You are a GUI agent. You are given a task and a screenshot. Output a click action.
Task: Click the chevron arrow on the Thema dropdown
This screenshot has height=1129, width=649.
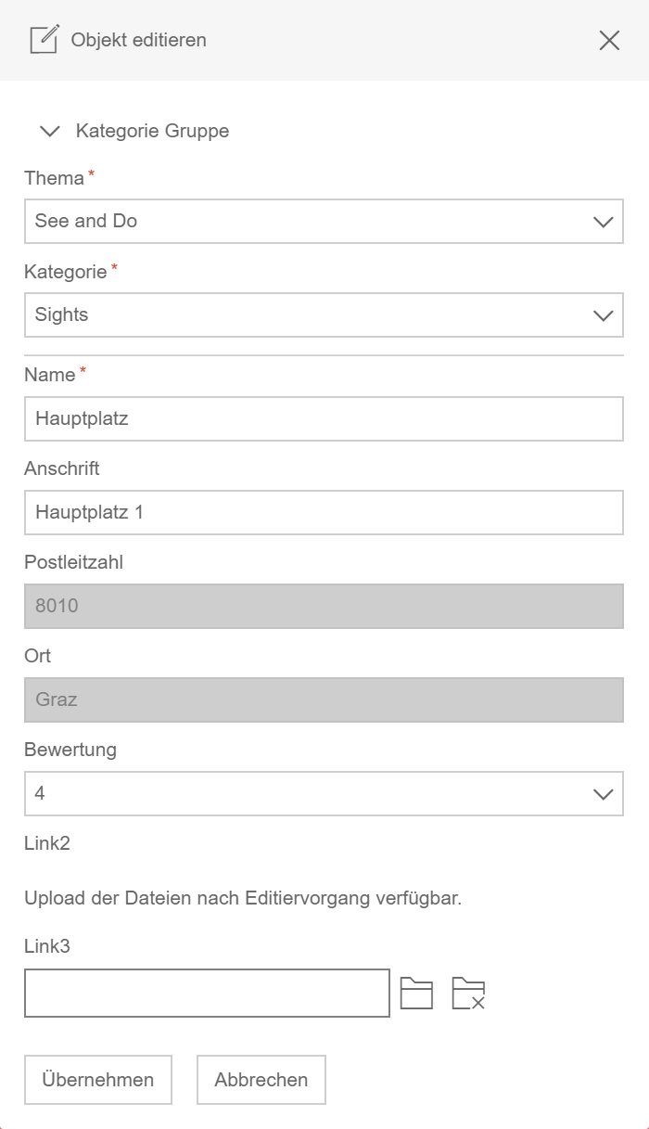[x=603, y=222]
